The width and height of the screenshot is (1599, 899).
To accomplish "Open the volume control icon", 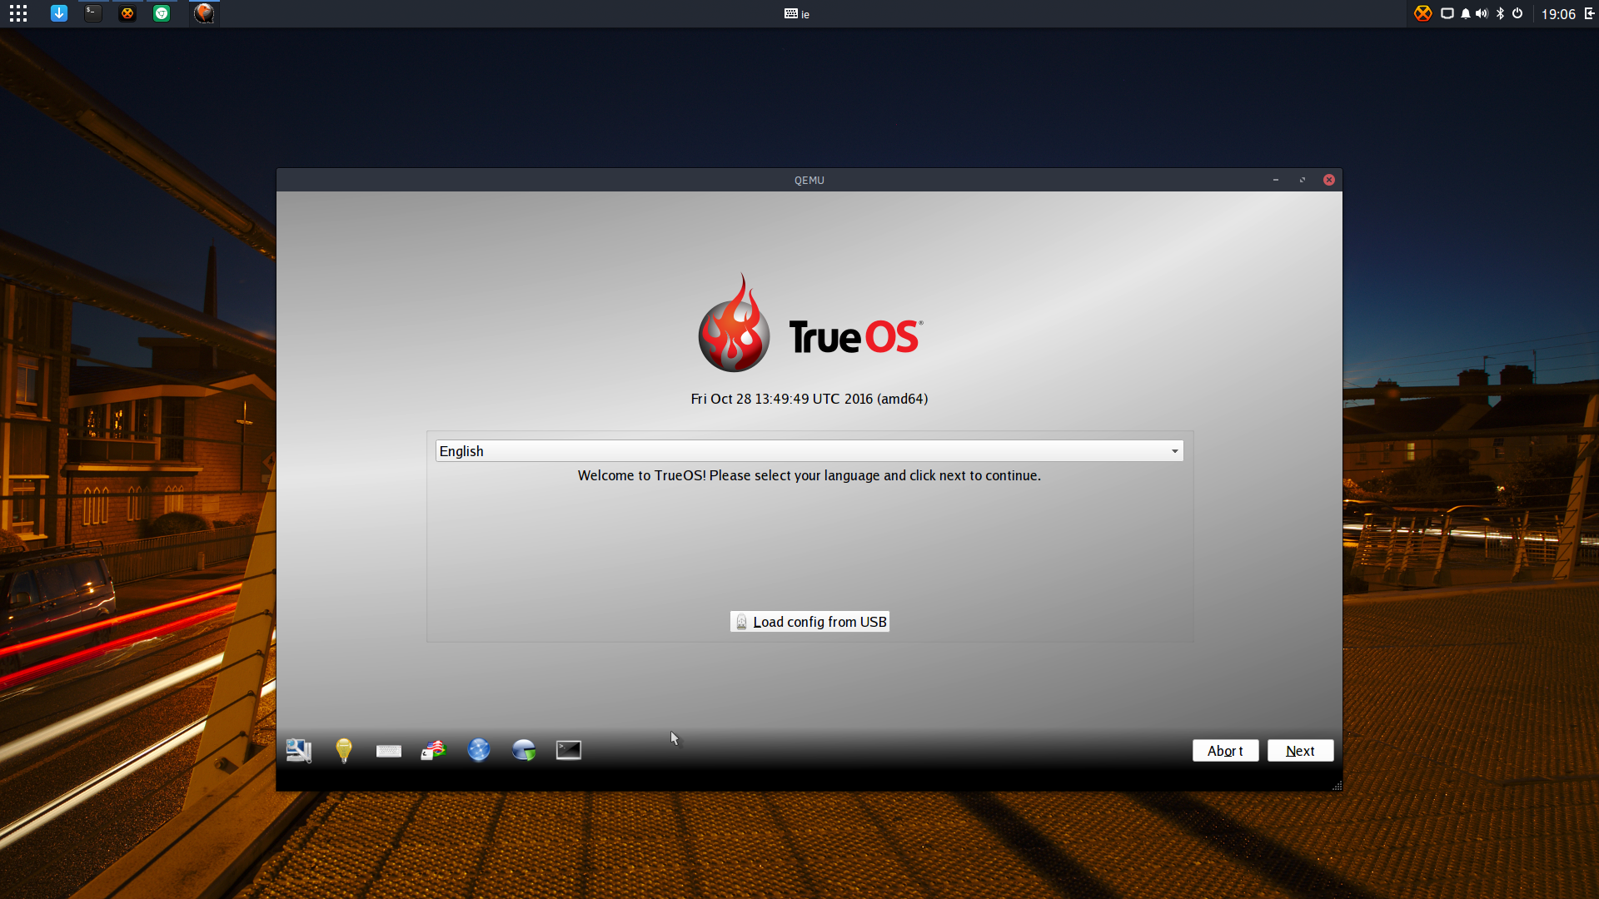I will coord(1482,13).
